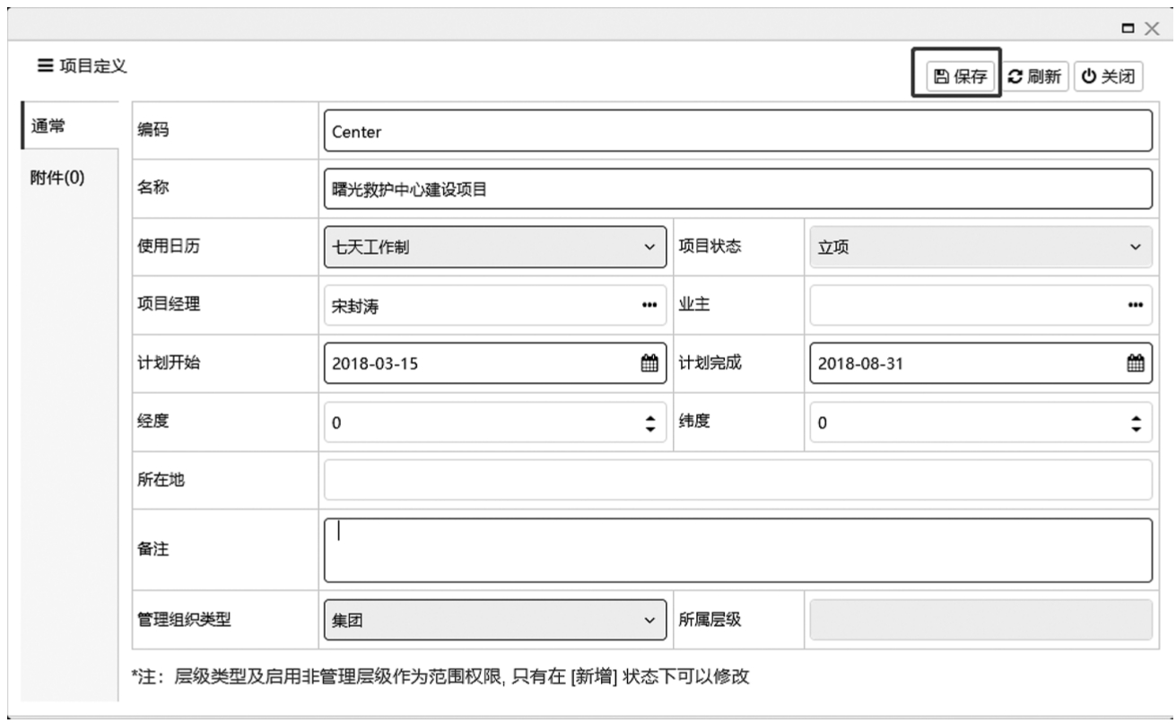Viewport: 1176px width, 723px height.
Task: Click ellipsis icon in 业主 field
Action: pyautogui.click(x=1135, y=304)
